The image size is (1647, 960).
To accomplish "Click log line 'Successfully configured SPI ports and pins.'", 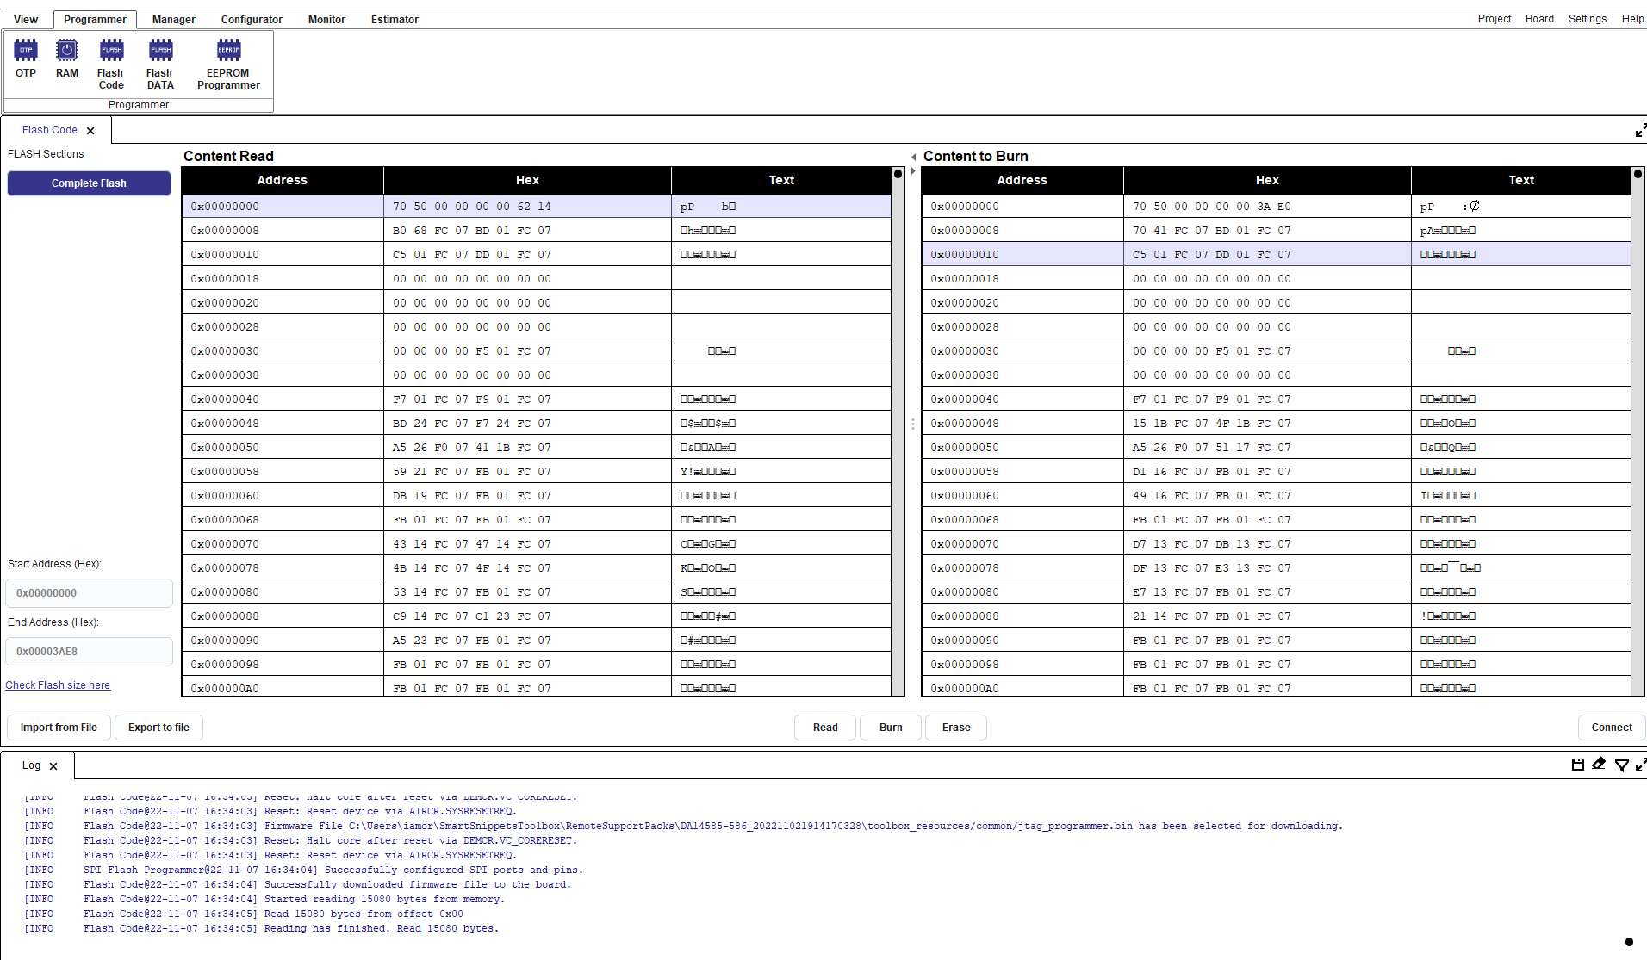I will point(454,870).
